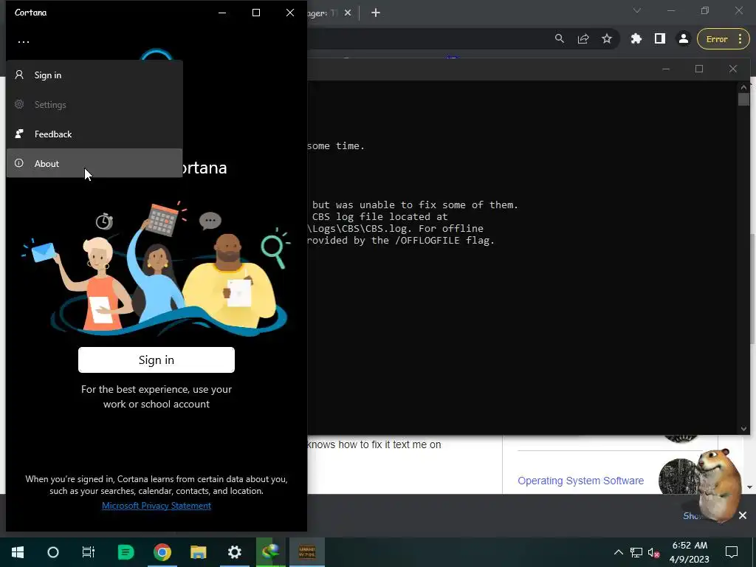Maximize the Cortana window
Viewport: 756px width, 567px height.
coord(256,13)
